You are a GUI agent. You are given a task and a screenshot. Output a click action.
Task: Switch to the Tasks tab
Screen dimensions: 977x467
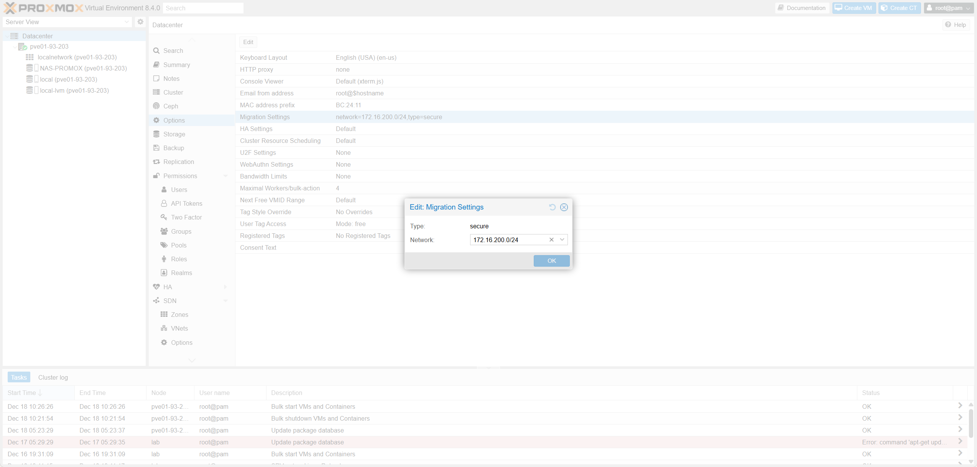point(18,377)
